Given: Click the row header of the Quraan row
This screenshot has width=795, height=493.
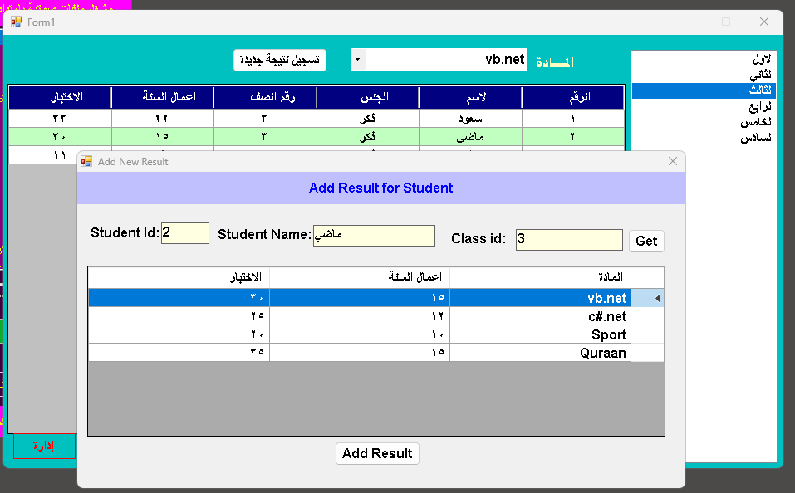Looking at the screenshot, I should click(x=647, y=353).
